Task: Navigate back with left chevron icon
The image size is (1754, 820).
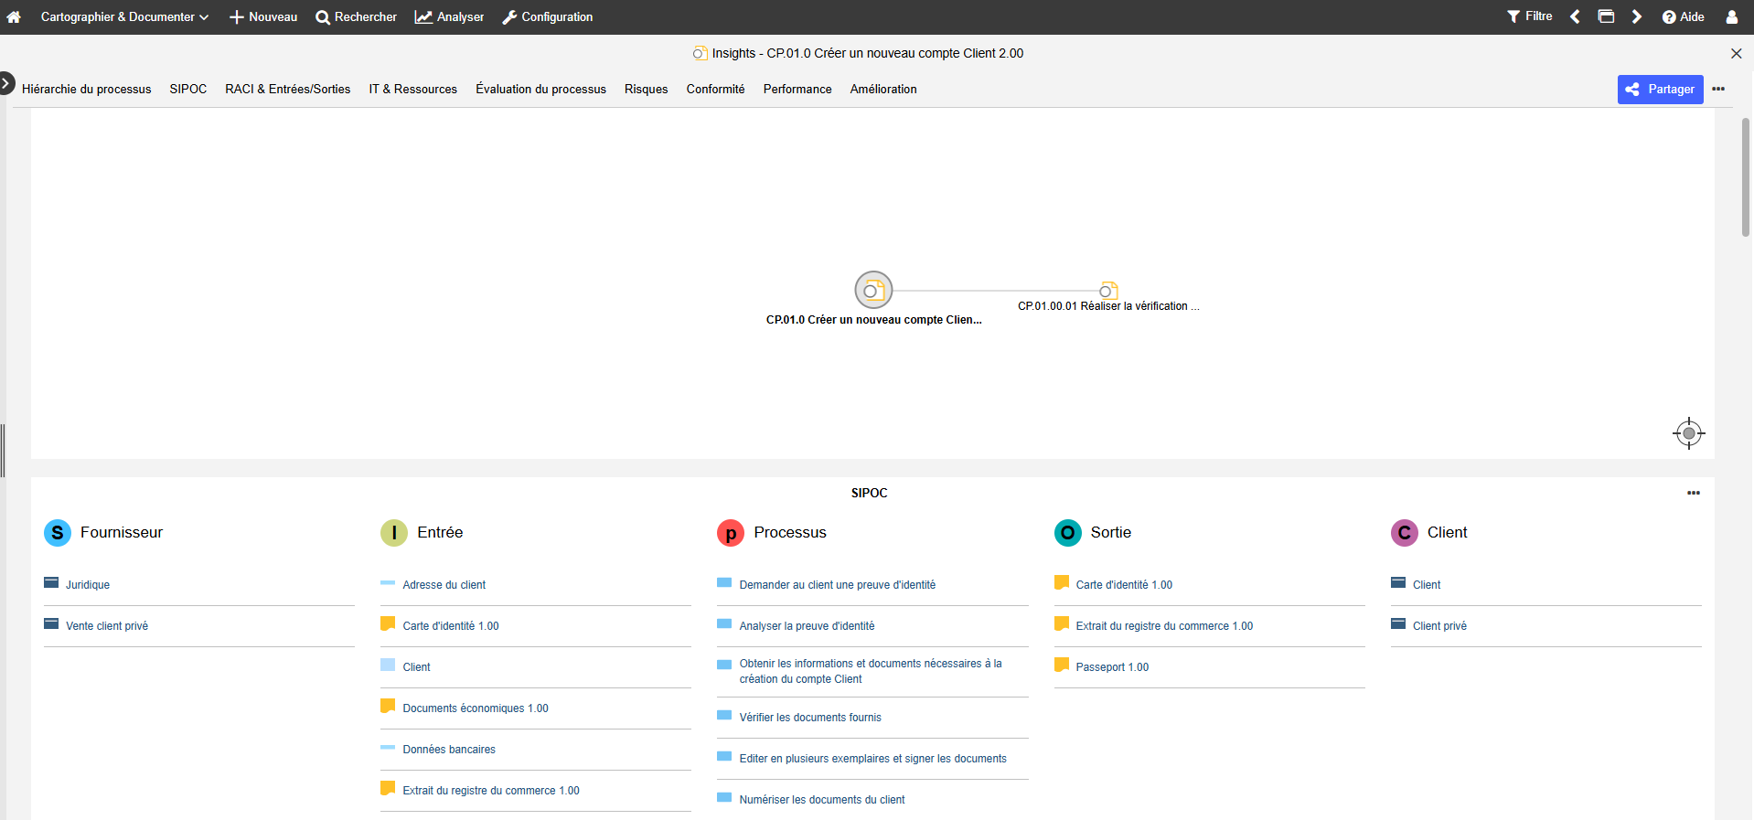Action: pyautogui.click(x=1575, y=17)
